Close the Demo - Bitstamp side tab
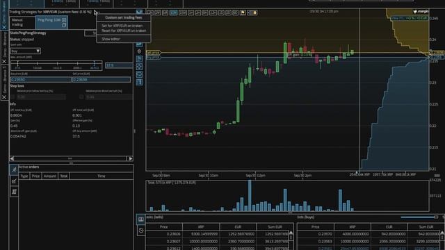This screenshot has width=445, height=250. pyautogui.click(x=4, y=62)
